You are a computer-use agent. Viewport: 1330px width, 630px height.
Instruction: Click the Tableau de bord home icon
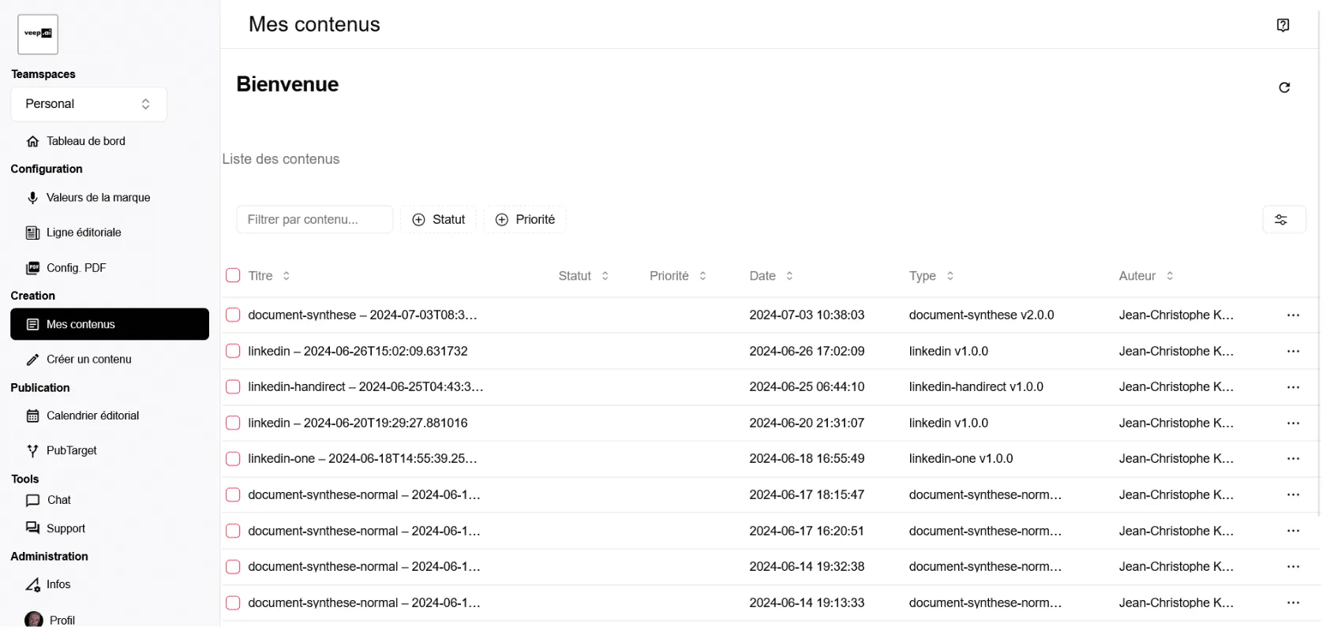(32, 142)
